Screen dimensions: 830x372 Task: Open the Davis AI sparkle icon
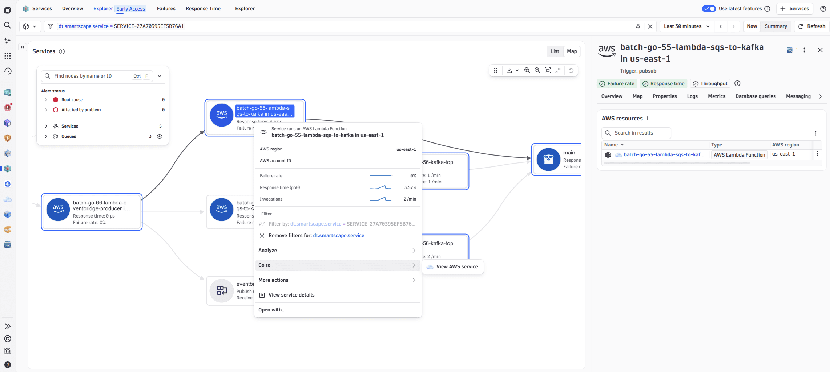pyautogui.click(x=7, y=41)
